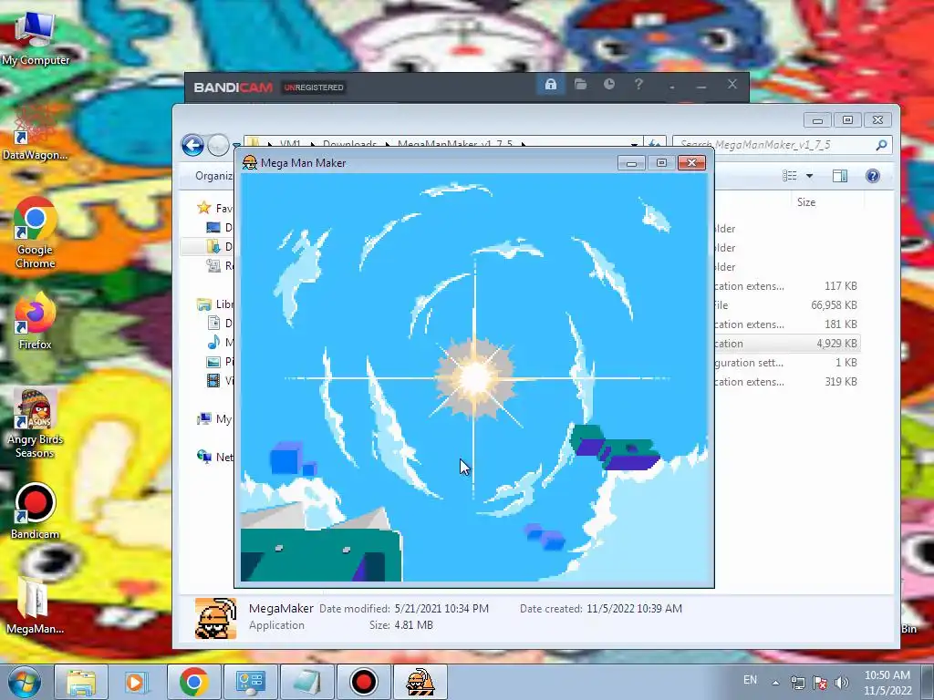
Task: Open Explorer Organize menu
Action: [213, 176]
